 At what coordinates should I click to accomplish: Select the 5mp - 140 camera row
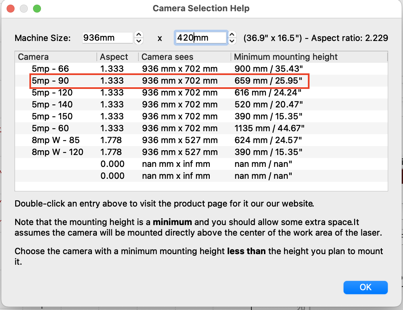tap(201, 104)
